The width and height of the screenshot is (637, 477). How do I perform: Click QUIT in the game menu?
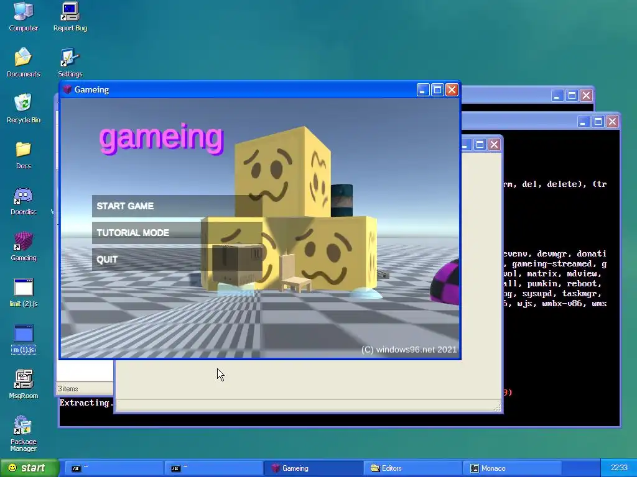(177, 260)
